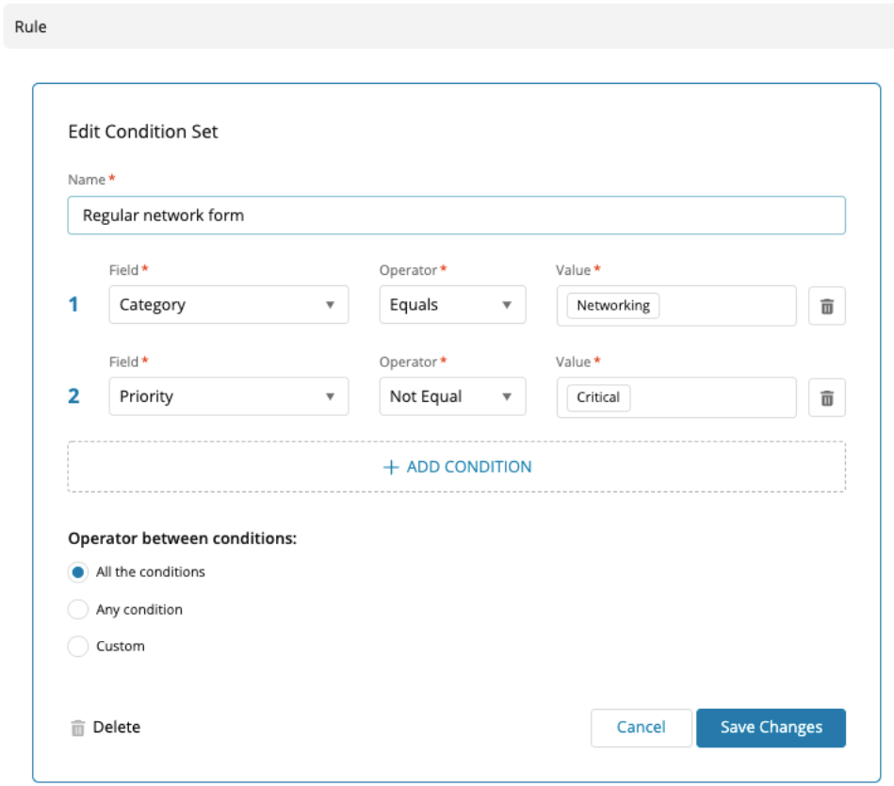894x786 pixels.
Task: Expand the Equals operator dropdown
Action: pos(452,305)
